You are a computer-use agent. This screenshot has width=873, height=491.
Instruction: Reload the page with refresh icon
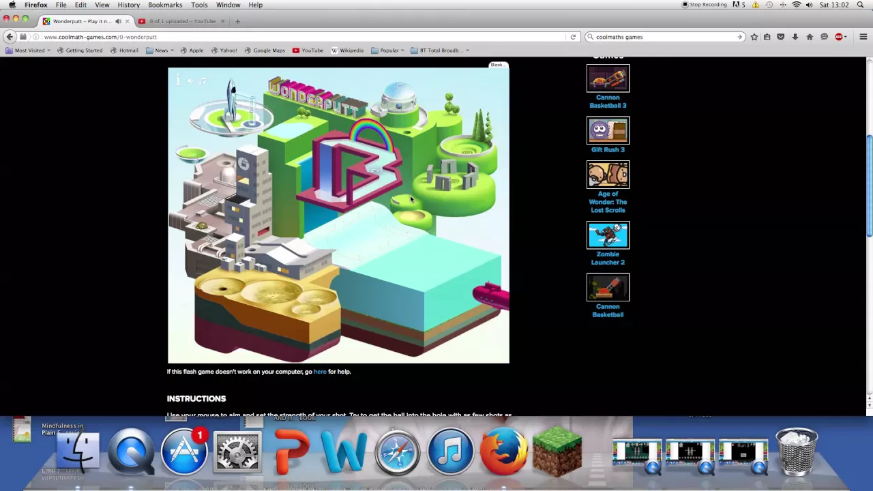[x=573, y=37]
